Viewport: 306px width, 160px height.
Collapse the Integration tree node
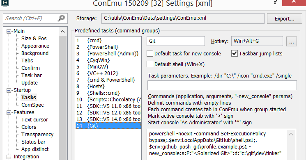(x=9, y=157)
